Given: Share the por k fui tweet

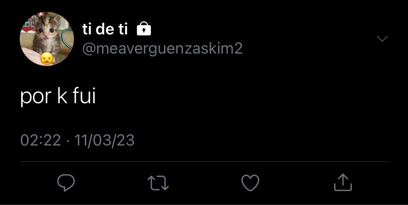Looking at the screenshot, I should (343, 182).
